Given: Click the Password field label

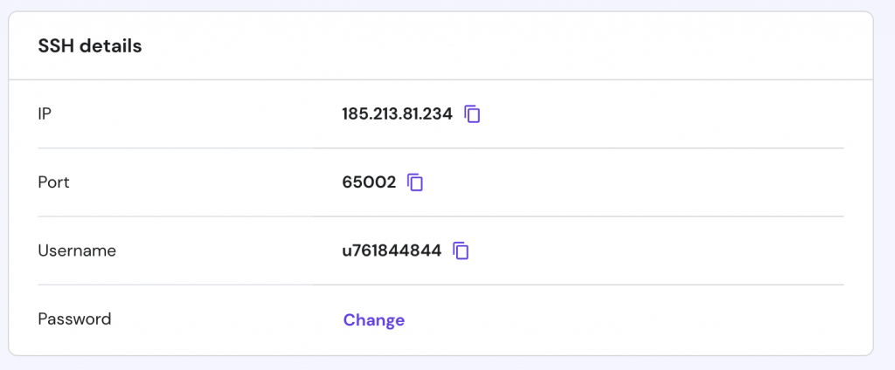Looking at the screenshot, I should coord(74,319).
